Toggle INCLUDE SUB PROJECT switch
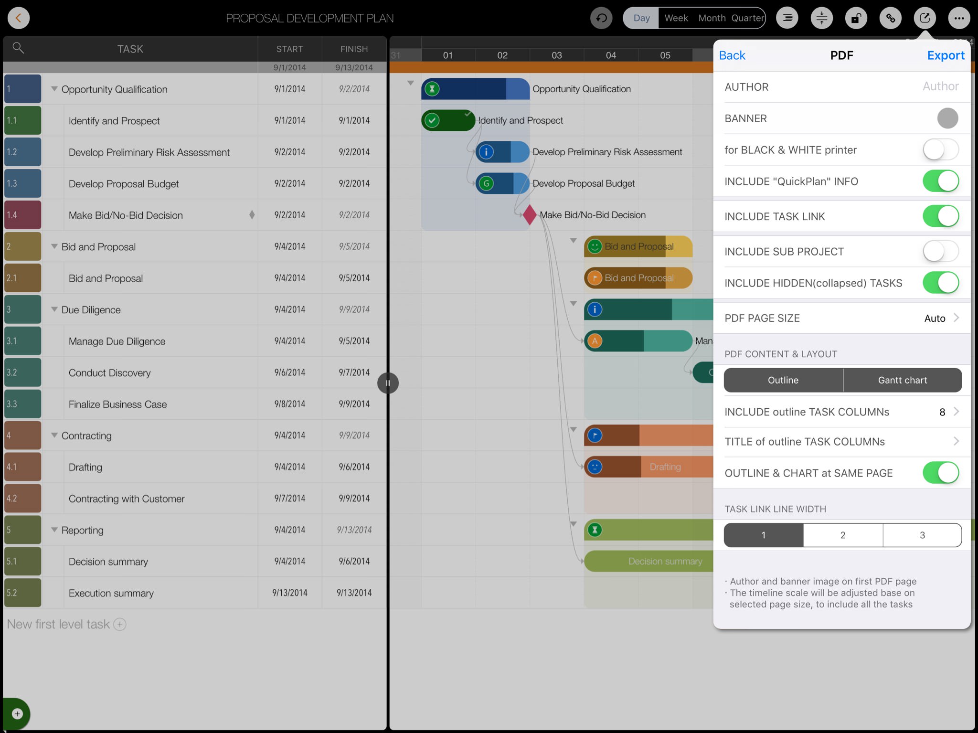This screenshot has height=733, width=978. point(940,252)
